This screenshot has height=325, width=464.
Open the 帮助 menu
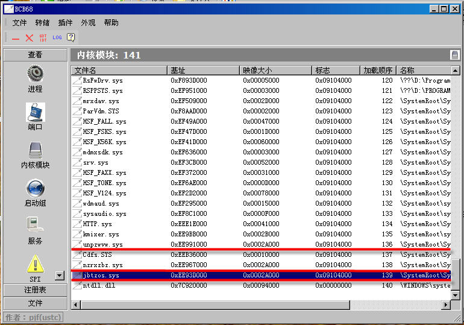pos(111,23)
